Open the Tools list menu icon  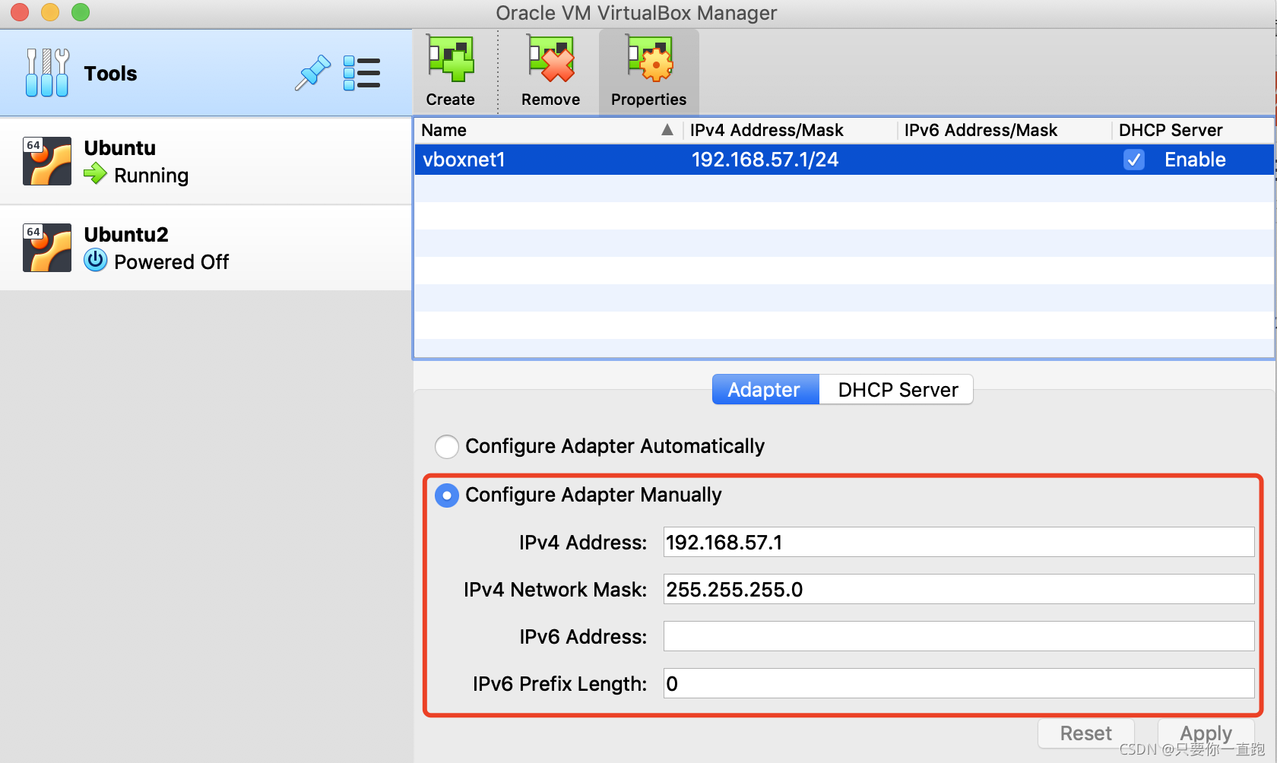(362, 73)
